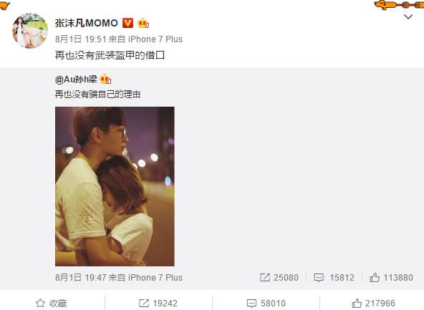Open the @Au孙h梁 mention link
Screen dimensions: 424x310
pyautogui.click(x=76, y=79)
